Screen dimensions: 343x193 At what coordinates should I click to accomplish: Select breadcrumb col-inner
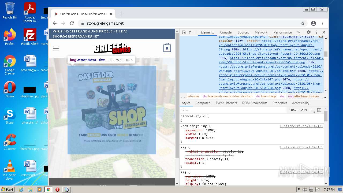193,96
